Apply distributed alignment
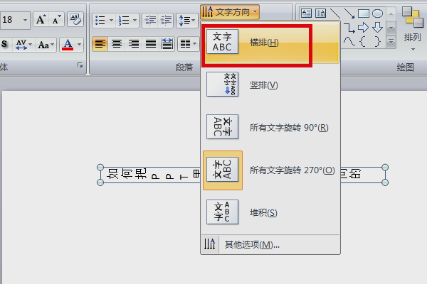 167,44
